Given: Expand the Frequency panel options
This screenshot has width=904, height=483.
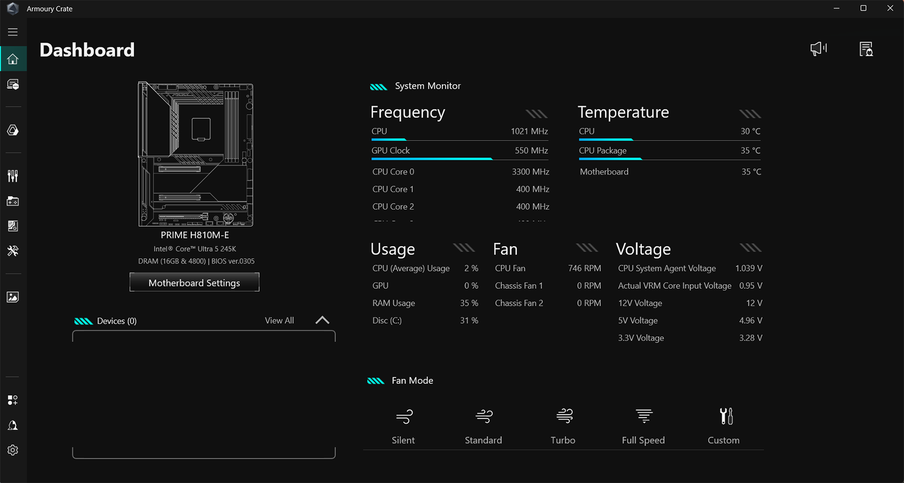Looking at the screenshot, I should pyautogui.click(x=536, y=113).
